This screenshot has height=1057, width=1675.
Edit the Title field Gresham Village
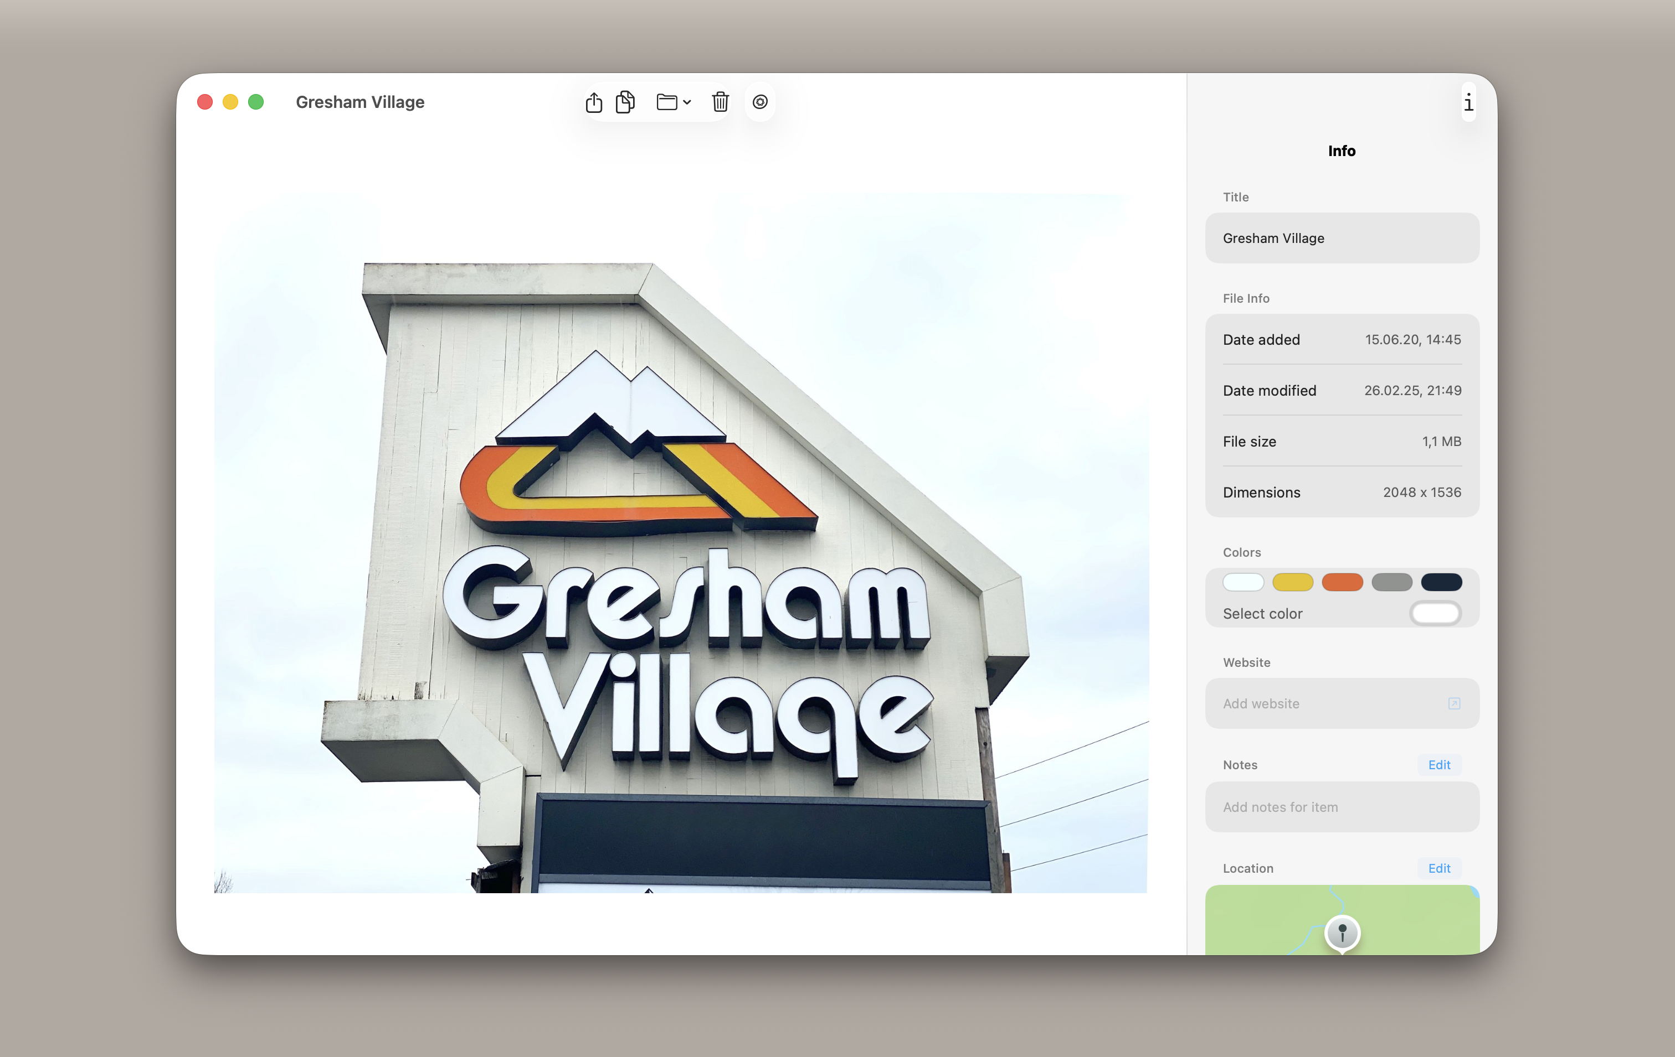pos(1342,237)
